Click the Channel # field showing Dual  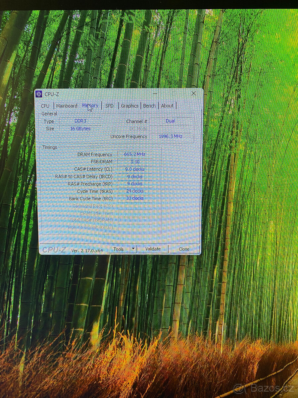tap(170, 121)
